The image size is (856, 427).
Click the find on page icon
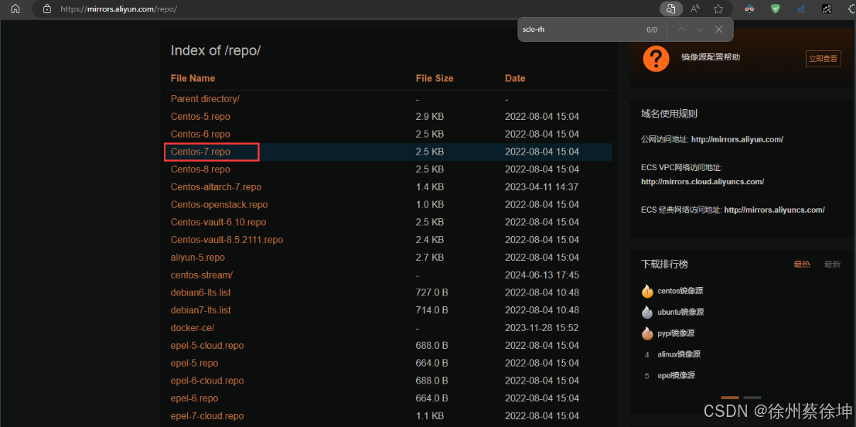click(x=671, y=9)
